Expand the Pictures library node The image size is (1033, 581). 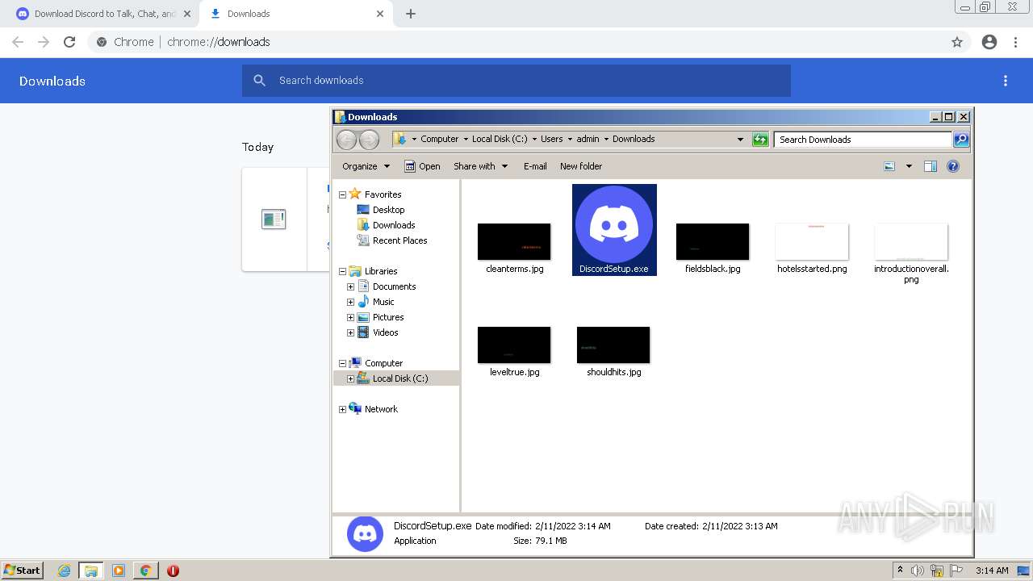tap(350, 317)
